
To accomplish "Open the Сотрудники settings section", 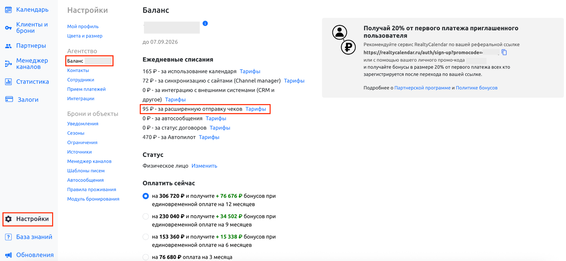I will tap(81, 80).
